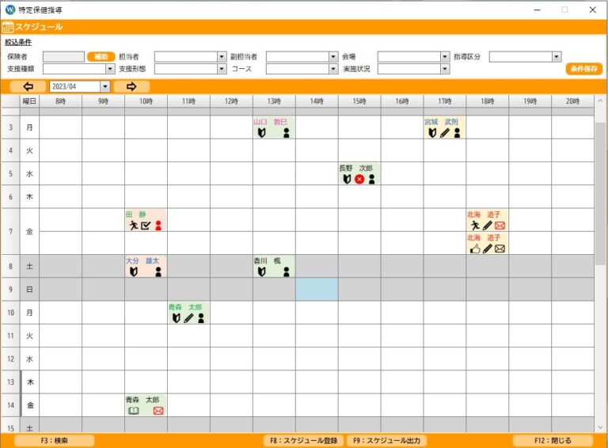Click the 13時 column header
Image resolution: width=608 pixels, height=448 pixels.
(x=274, y=101)
